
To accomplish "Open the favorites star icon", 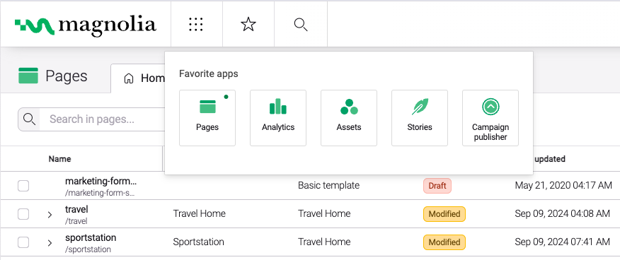I will coord(248,25).
